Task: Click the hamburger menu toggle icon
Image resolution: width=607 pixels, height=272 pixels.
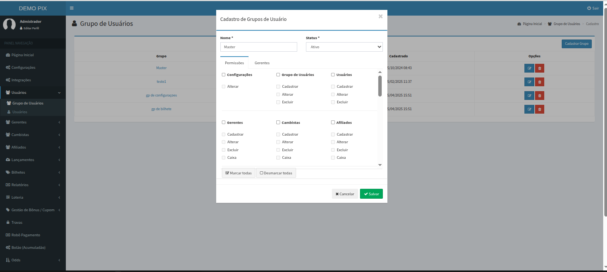Action: 72,8
